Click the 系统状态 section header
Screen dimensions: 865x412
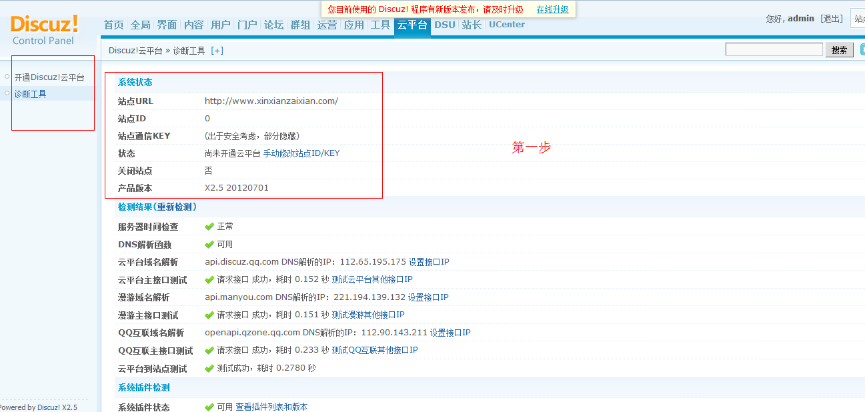(x=135, y=83)
